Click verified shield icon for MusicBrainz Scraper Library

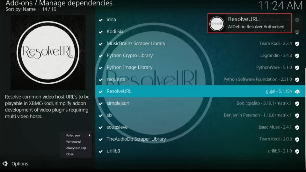point(297,44)
